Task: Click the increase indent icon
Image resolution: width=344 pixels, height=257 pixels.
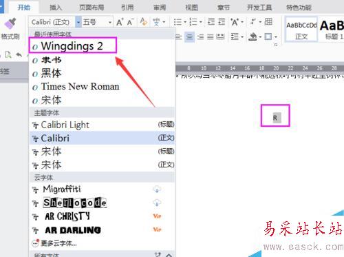Action: pos(222,22)
